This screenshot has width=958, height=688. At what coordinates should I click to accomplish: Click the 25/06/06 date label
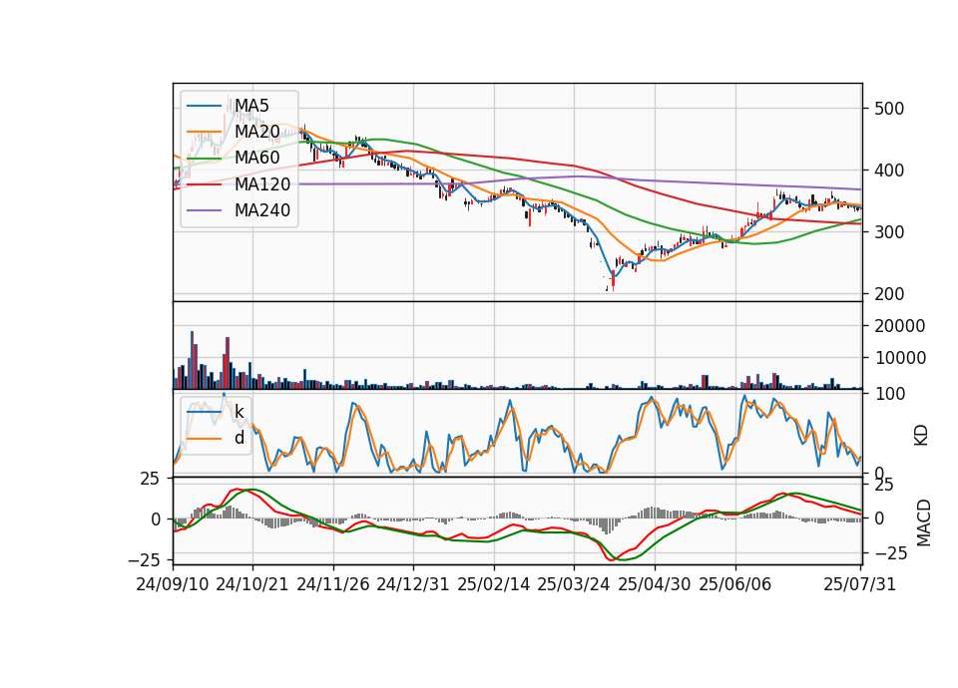(735, 584)
